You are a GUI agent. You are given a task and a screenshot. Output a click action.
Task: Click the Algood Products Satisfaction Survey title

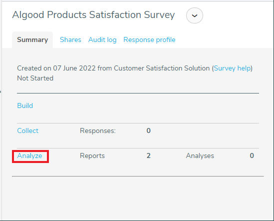(x=93, y=14)
